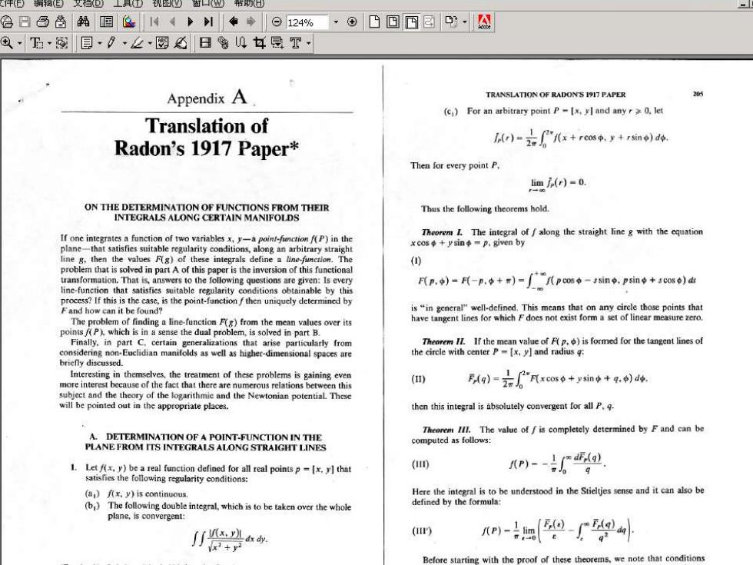753x565 pixels.
Task: Select the Note comment tool
Action: pos(87,43)
